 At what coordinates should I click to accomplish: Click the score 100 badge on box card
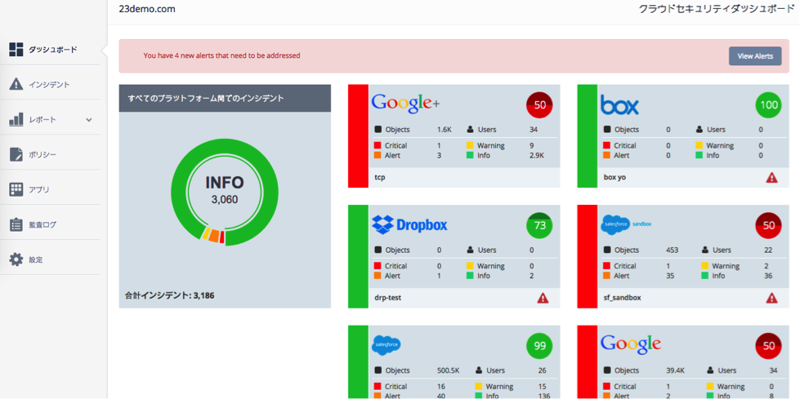click(769, 105)
